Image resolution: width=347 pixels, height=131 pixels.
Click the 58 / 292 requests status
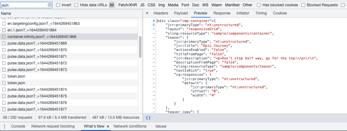click(x=17, y=117)
